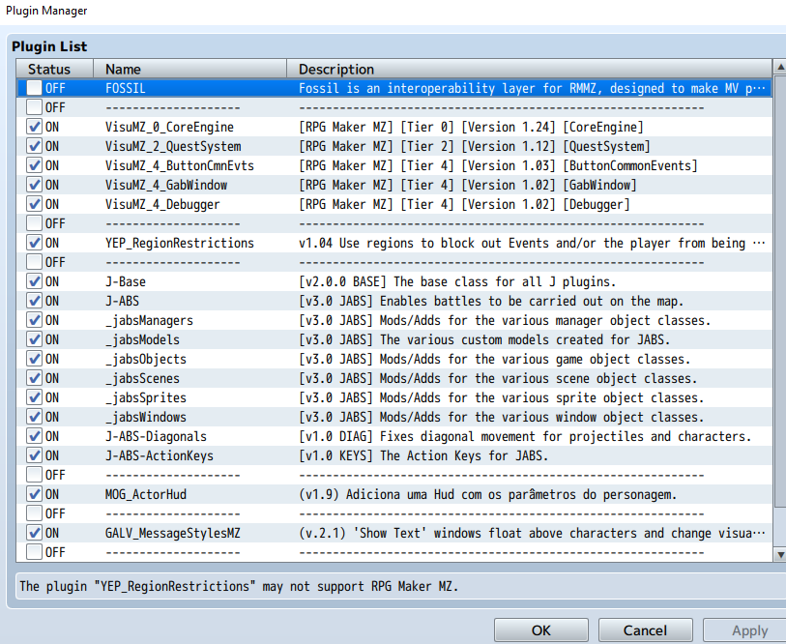Select the _jabsObjects plugin name

click(146, 359)
